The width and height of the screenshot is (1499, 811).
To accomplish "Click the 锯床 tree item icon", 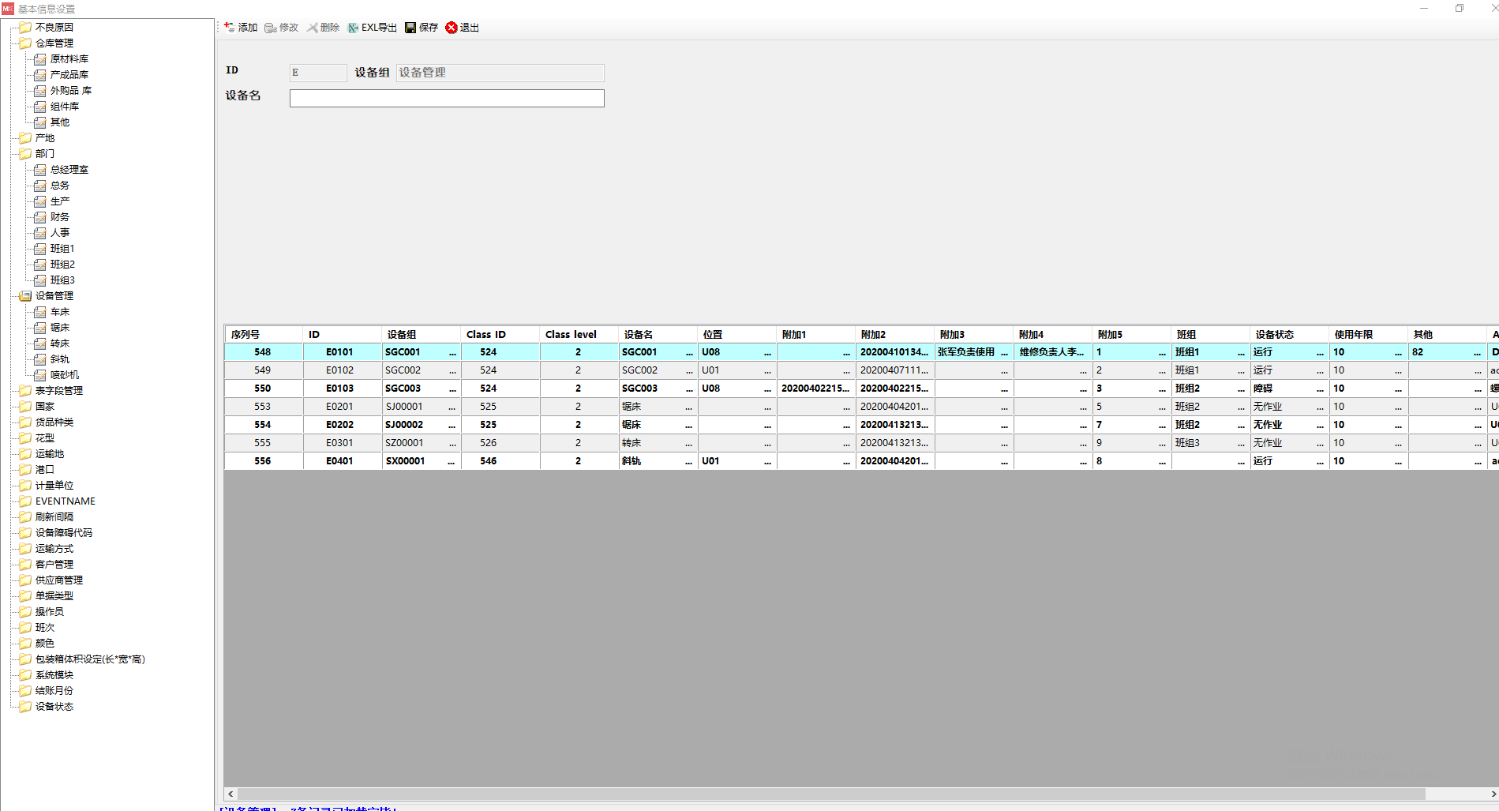I will 40,328.
